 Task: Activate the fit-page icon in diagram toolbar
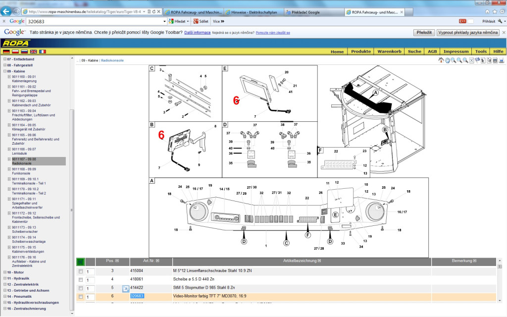(472, 60)
